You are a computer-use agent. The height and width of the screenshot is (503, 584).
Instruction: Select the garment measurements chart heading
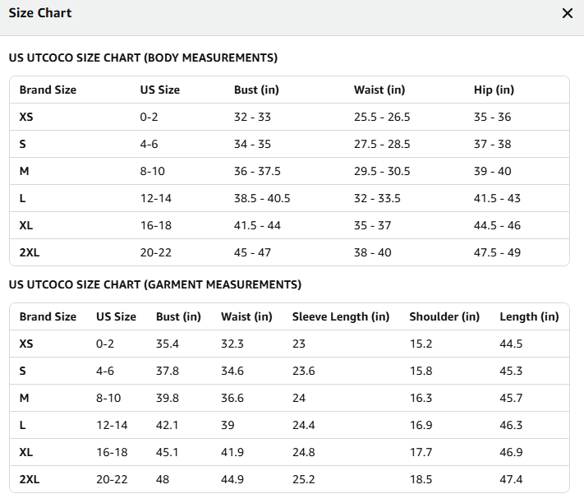(155, 284)
